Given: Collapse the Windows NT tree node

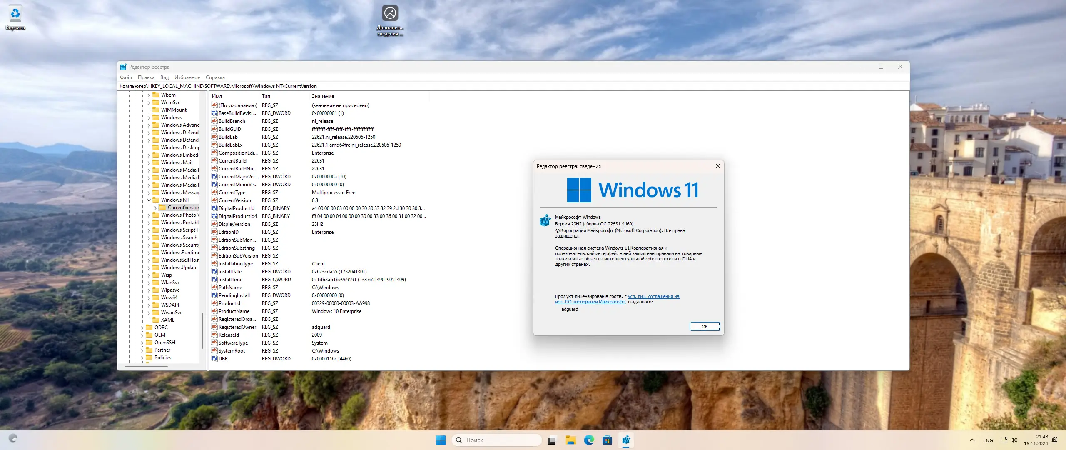Looking at the screenshot, I should tap(149, 200).
